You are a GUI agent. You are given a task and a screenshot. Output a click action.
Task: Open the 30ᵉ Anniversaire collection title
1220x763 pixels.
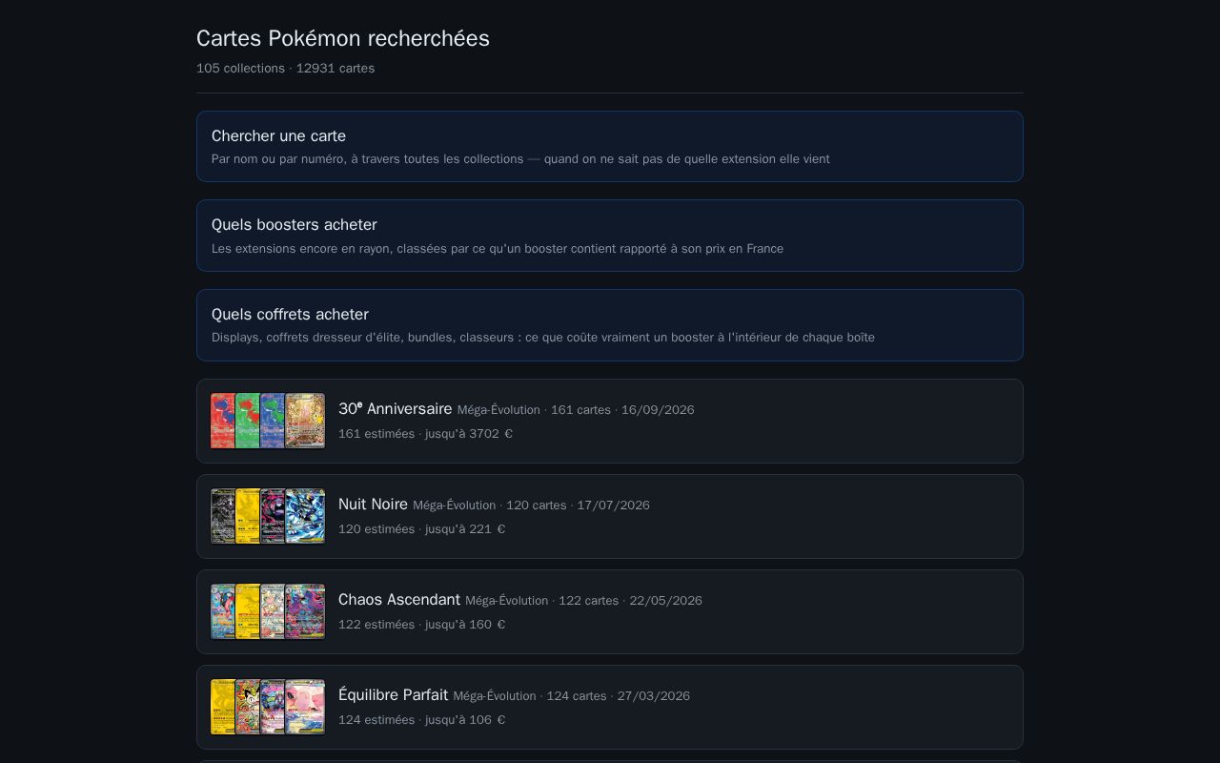396,408
